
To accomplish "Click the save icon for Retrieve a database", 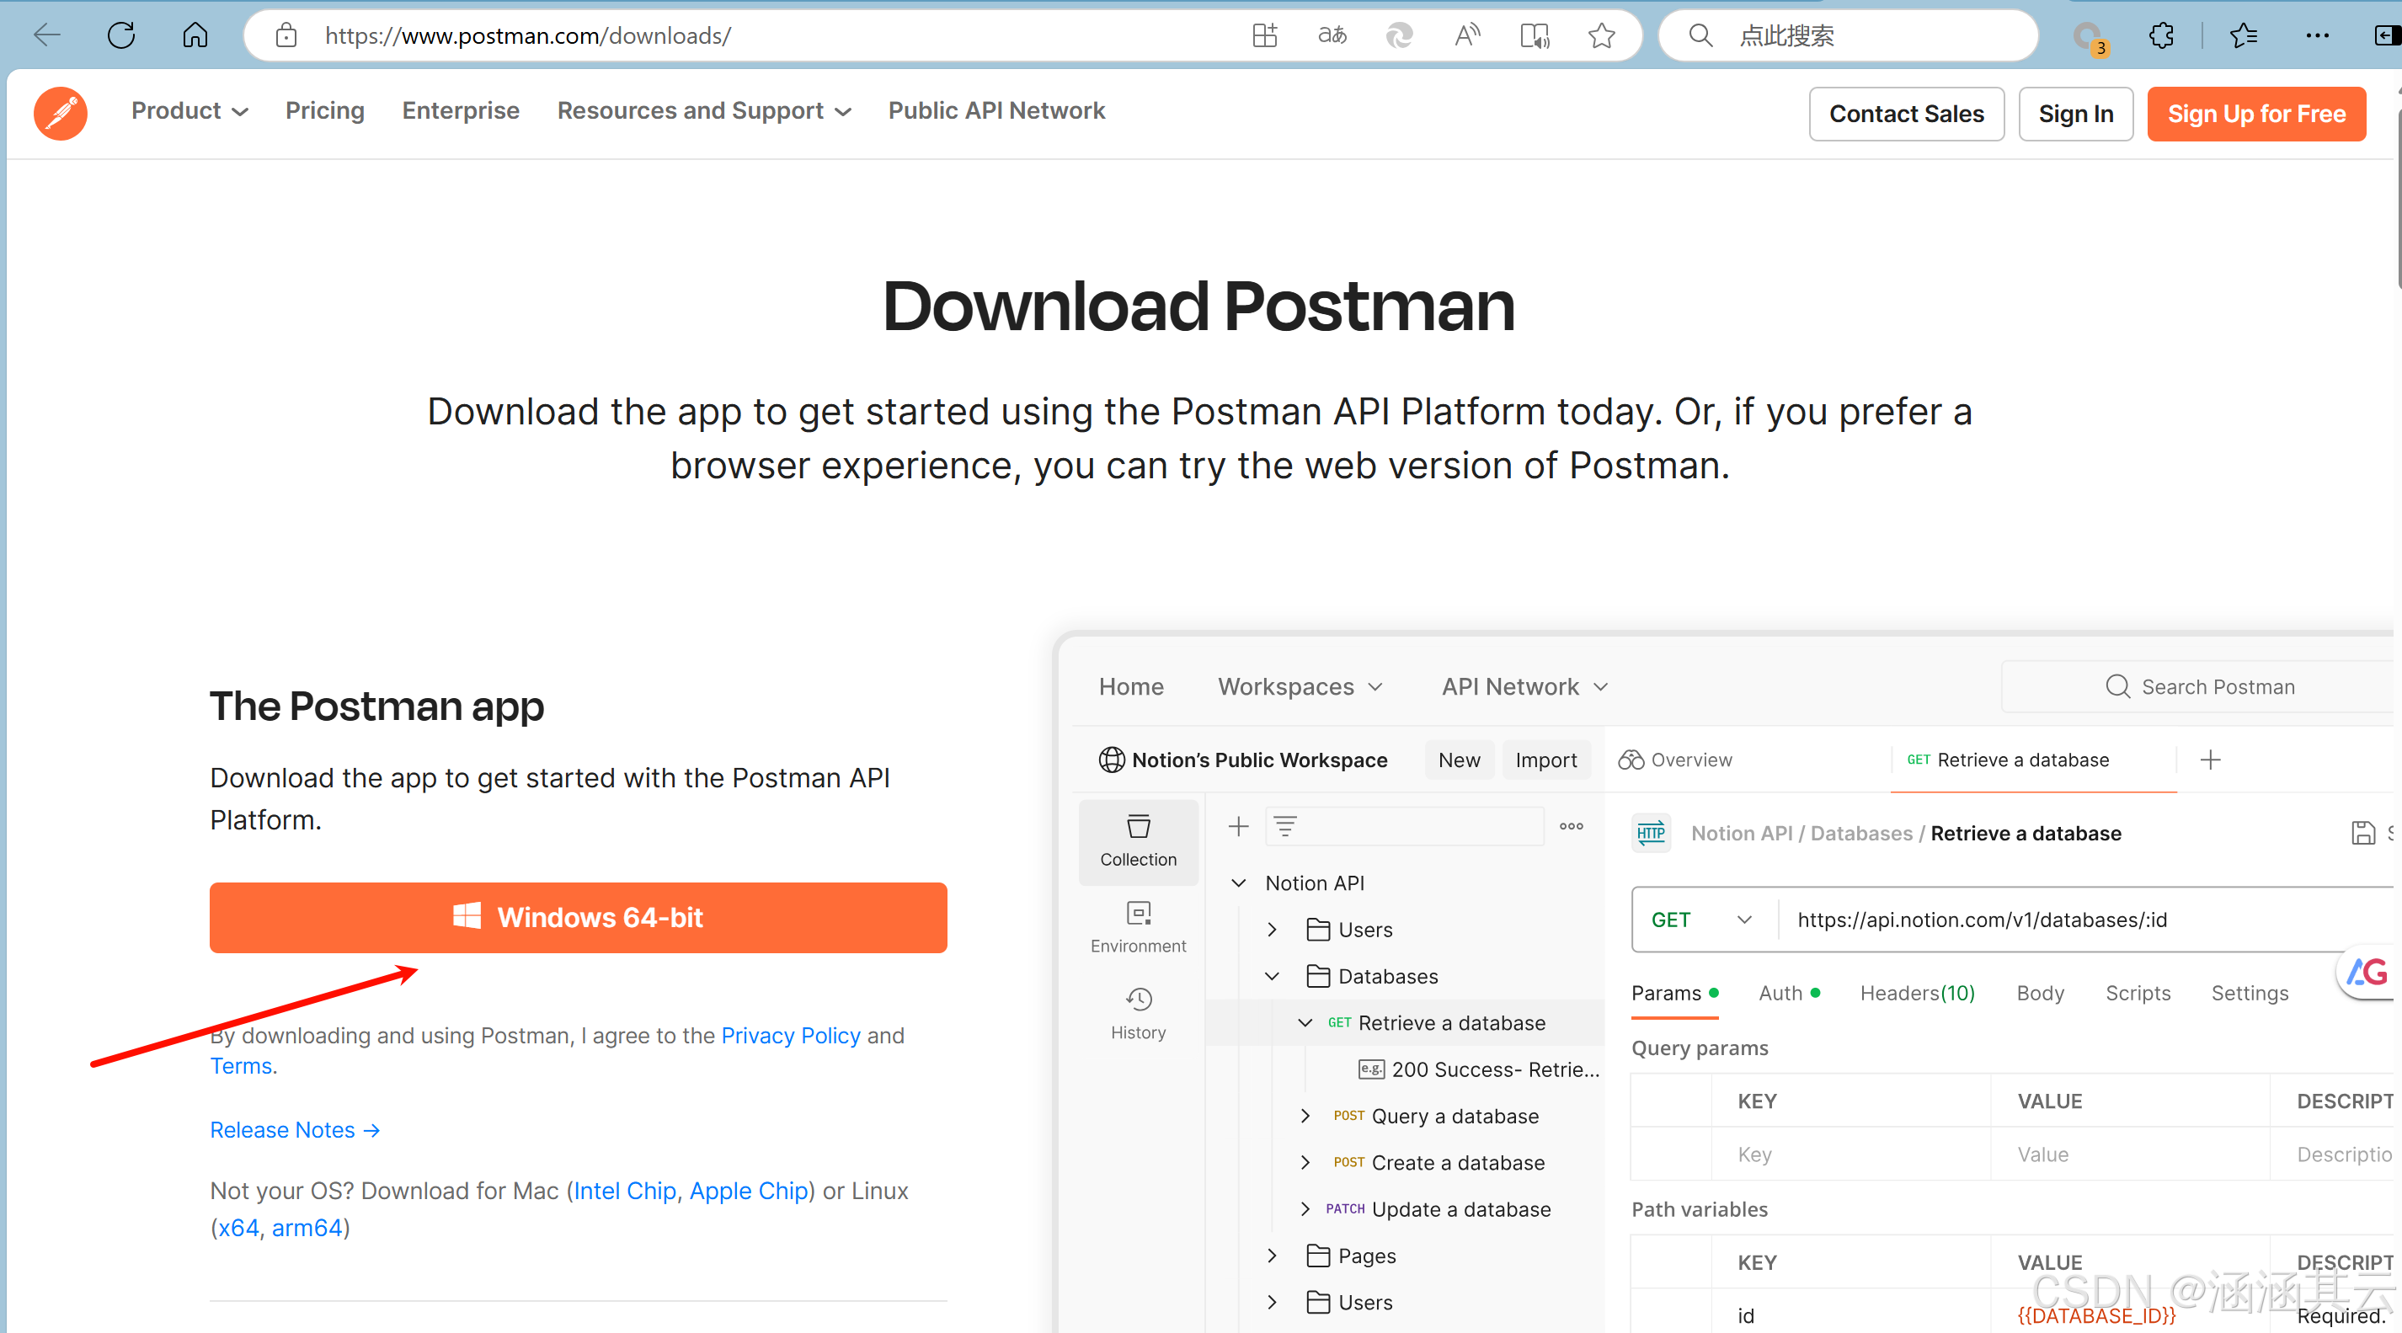I will 2363,833.
